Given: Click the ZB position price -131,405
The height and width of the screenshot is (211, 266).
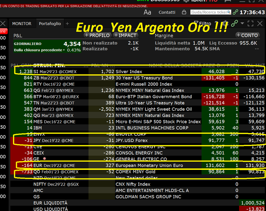Looking at the screenshot, I should tap(214, 78).
